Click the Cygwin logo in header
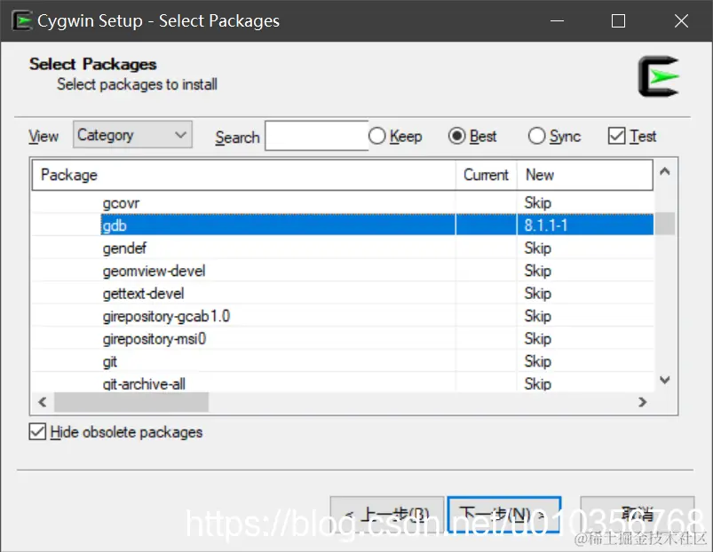This screenshot has height=552, width=713. (659, 76)
